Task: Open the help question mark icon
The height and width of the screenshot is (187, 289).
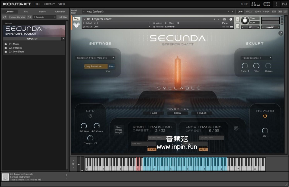Action: pyautogui.click(x=281, y=33)
